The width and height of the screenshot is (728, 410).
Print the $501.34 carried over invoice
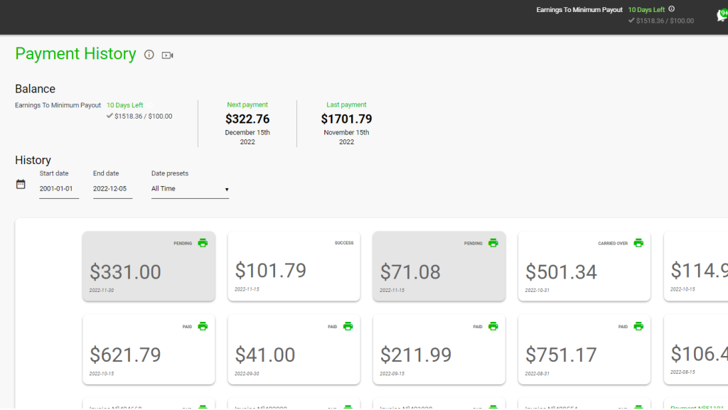pos(638,243)
